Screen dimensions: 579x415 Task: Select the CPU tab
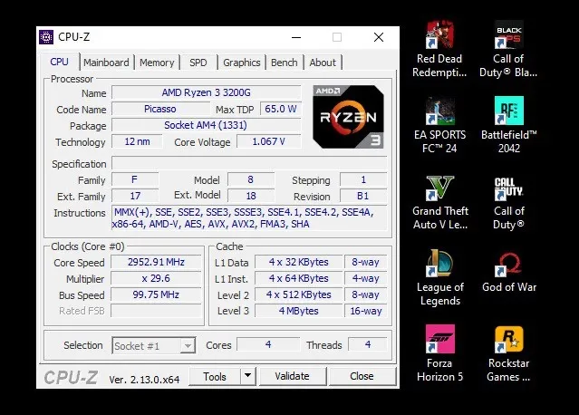[x=60, y=62]
